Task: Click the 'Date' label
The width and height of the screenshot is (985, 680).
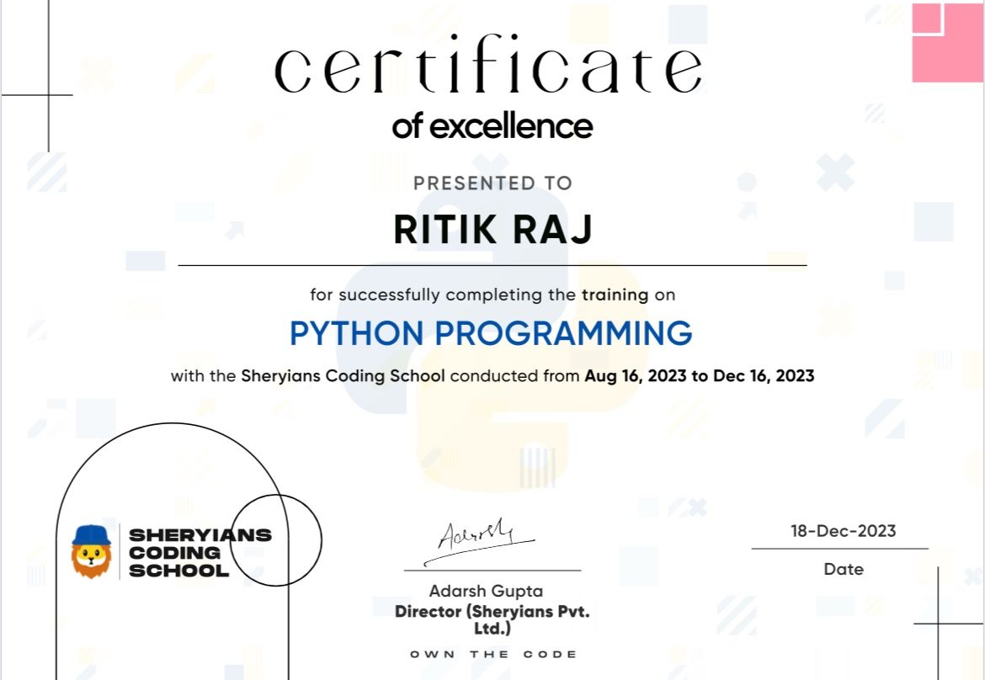Action: (844, 570)
